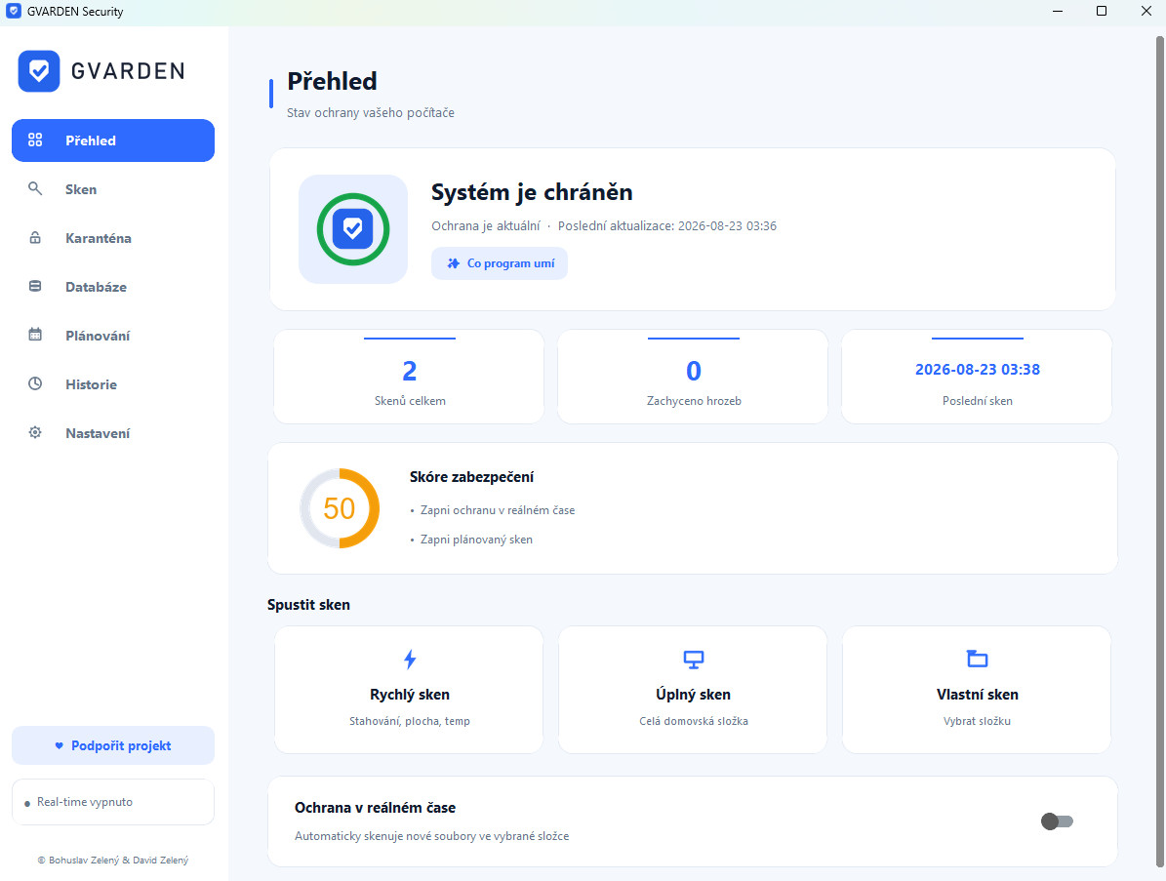Screen dimensions: 1166x881
Task: Click the Zapni plánovaný sken tip
Action: [x=477, y=540]
